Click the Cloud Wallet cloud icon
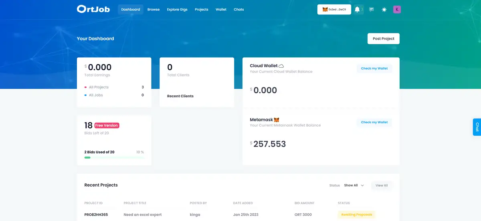Viewport: 481px width, 221px height. point(281,66)
